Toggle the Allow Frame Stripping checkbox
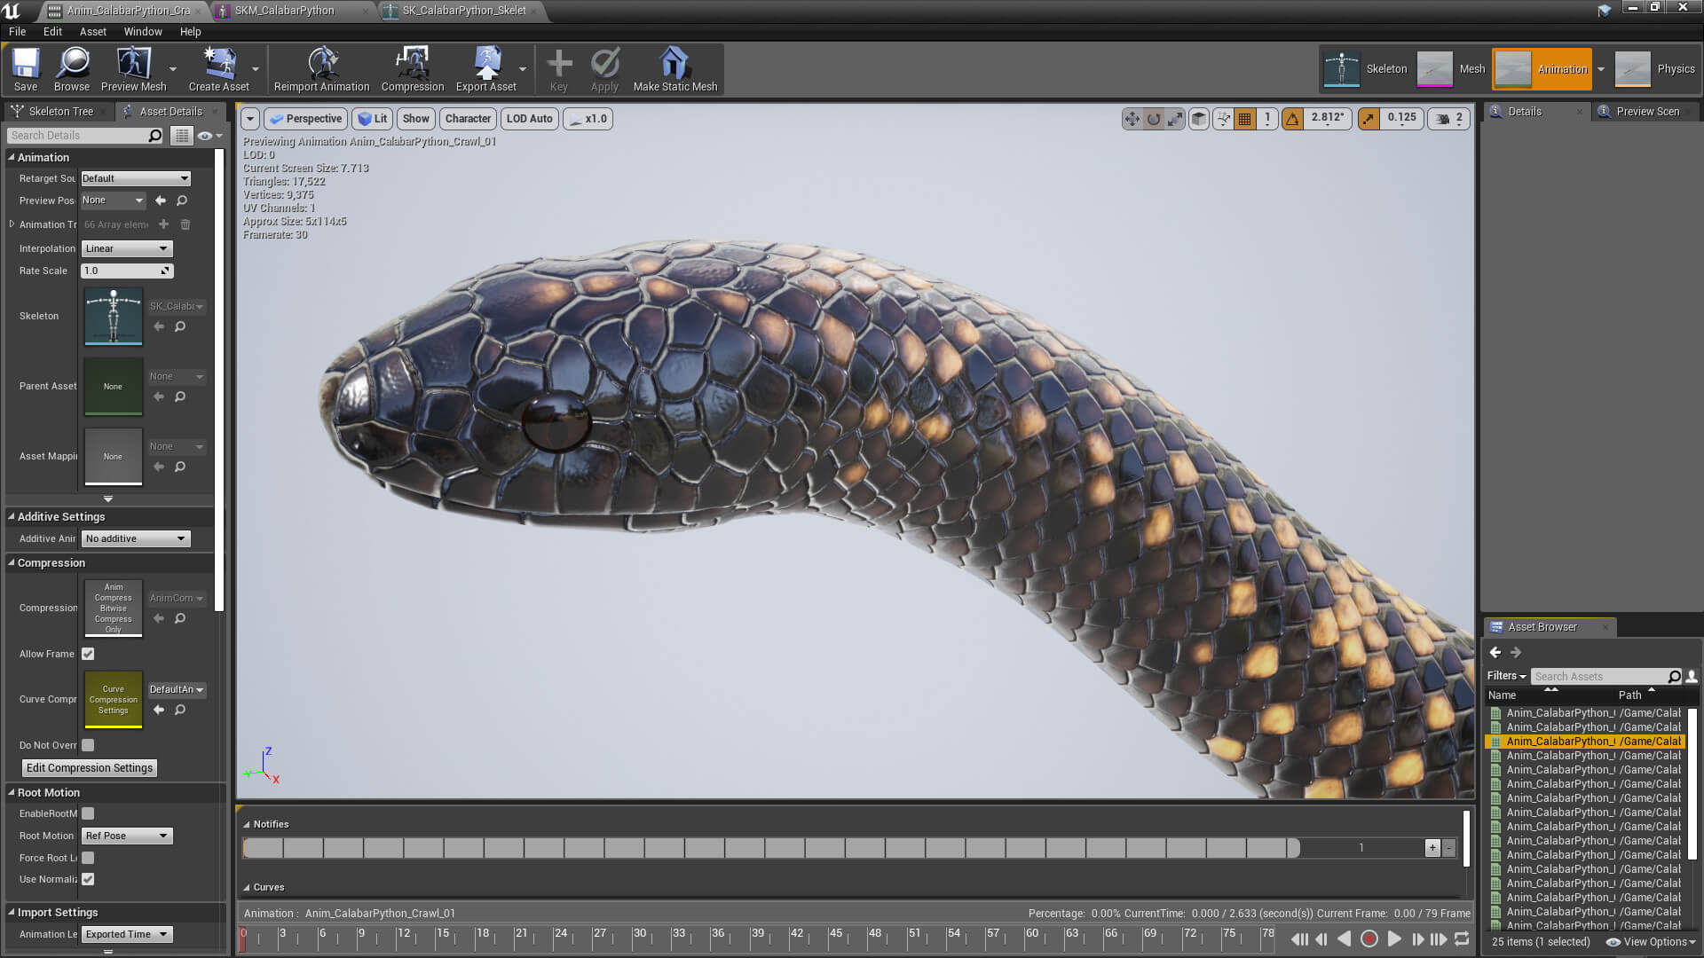1704x958 pixels. click(x=88, y=654)
